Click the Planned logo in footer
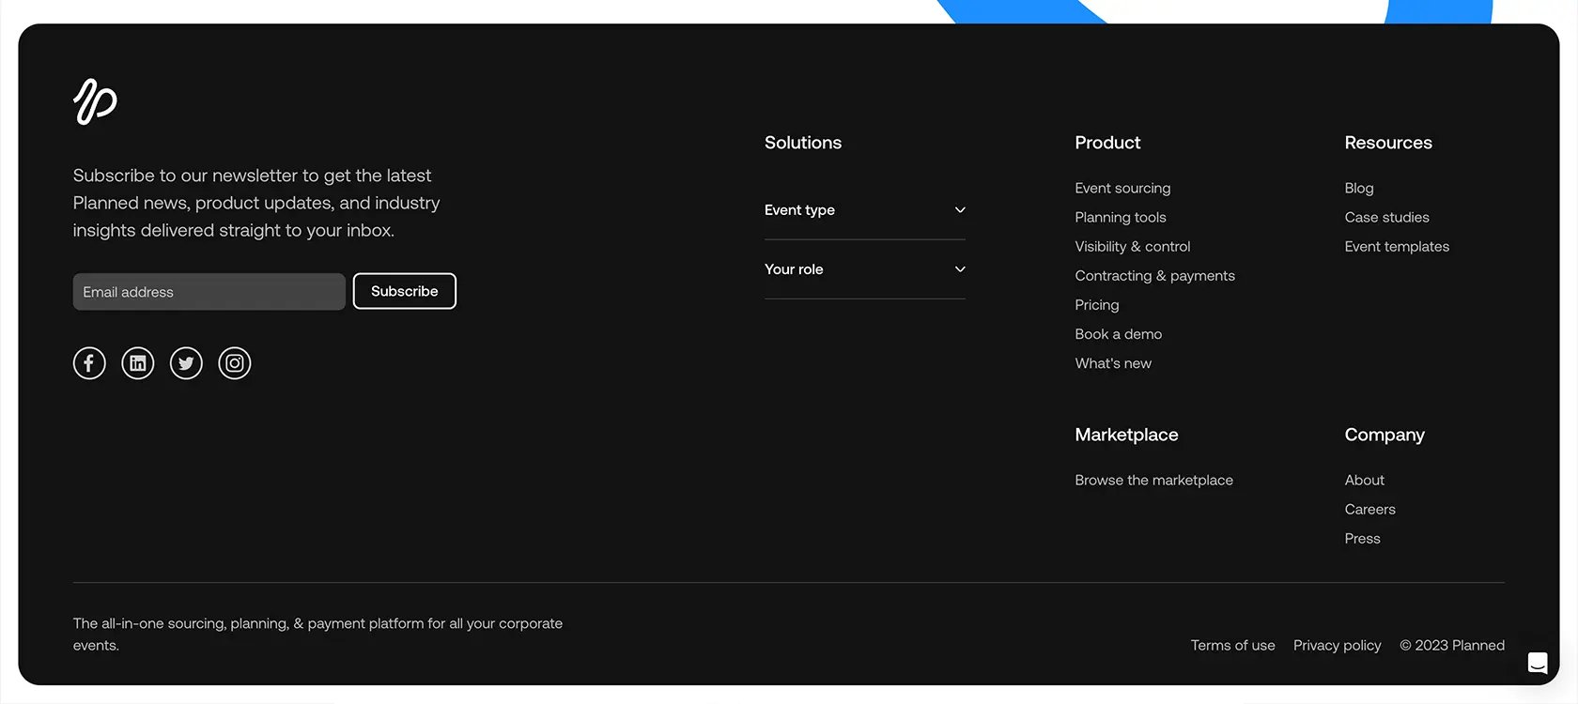The width and height of the screenshot is (1578, 704). [x=95, y=101]
